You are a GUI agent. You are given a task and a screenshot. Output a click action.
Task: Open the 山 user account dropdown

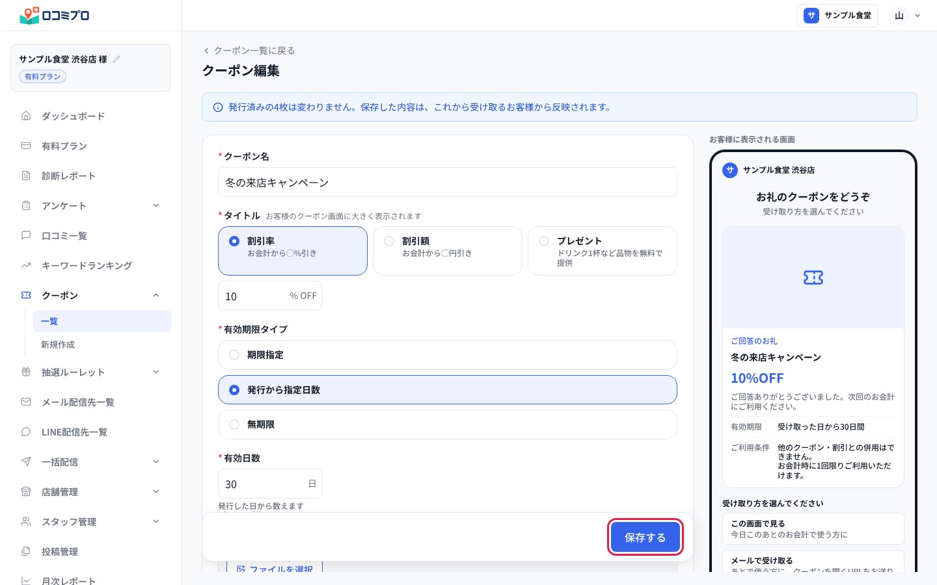click(x=906, y=16)
